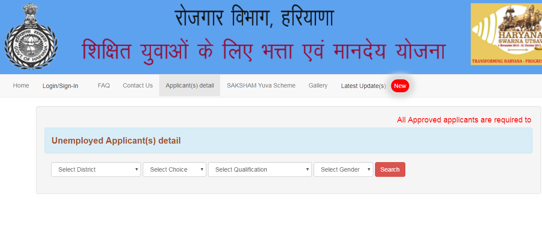Viewport: 542px width, 235px height.
Task: Open the FAQ page
Action: (x=104, y=85)
